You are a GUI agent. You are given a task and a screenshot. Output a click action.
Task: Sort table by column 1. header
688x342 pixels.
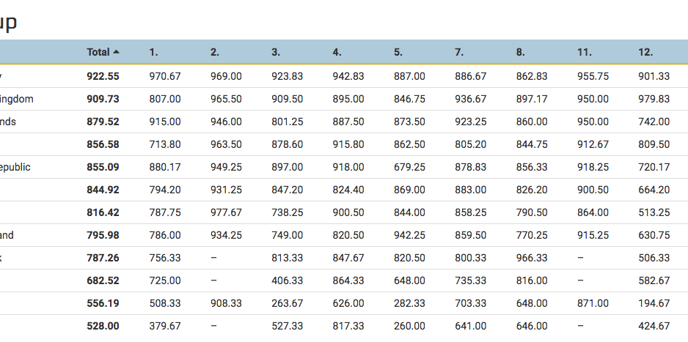point(153,52)
